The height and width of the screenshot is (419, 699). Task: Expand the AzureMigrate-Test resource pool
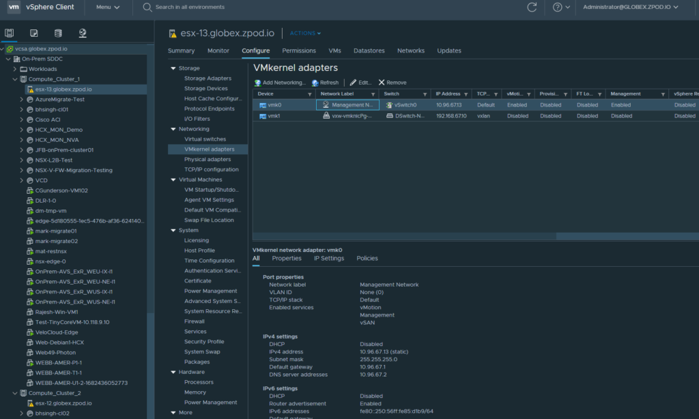21,100
